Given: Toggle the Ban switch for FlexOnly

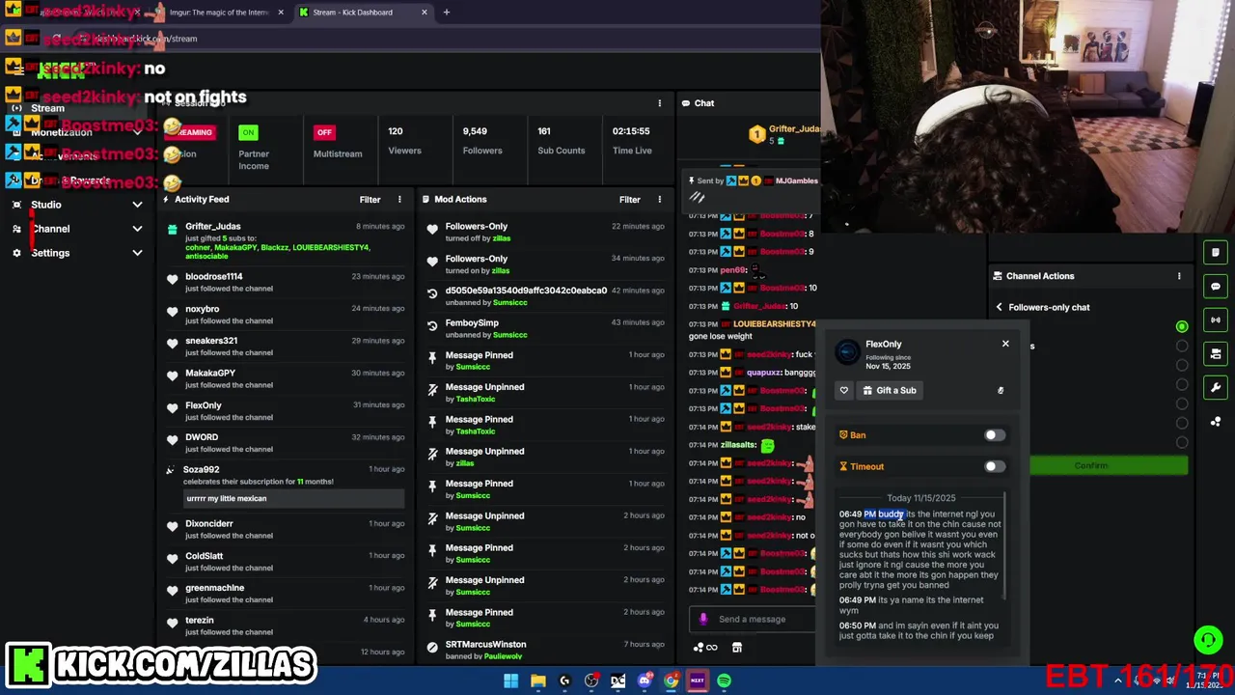Looking at the screenshot, I should [x=994, y=435].
